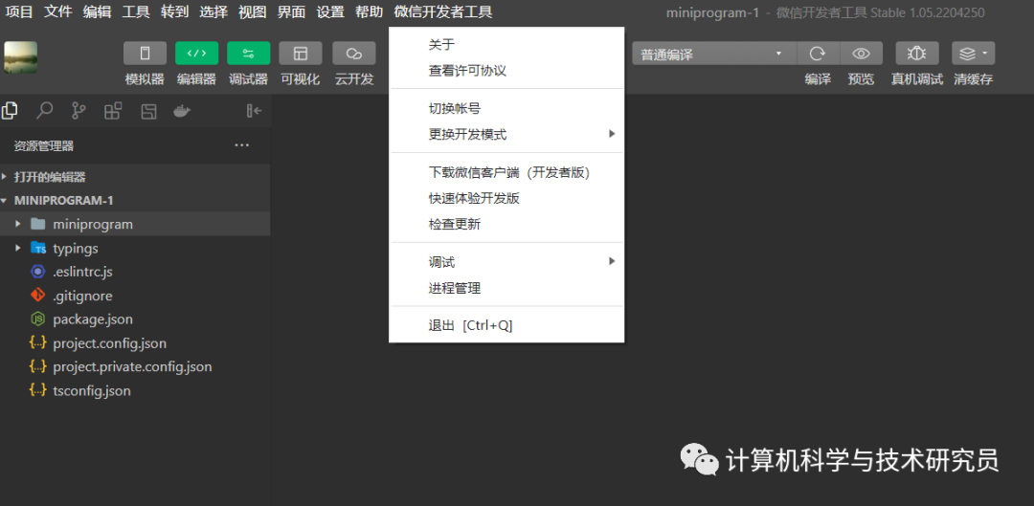Image resolution: width=1034 pixels, height=506 pixels.
Task: Select 切换帐号 menu entry
Action: pyautogui.click(x=506, y=109)
